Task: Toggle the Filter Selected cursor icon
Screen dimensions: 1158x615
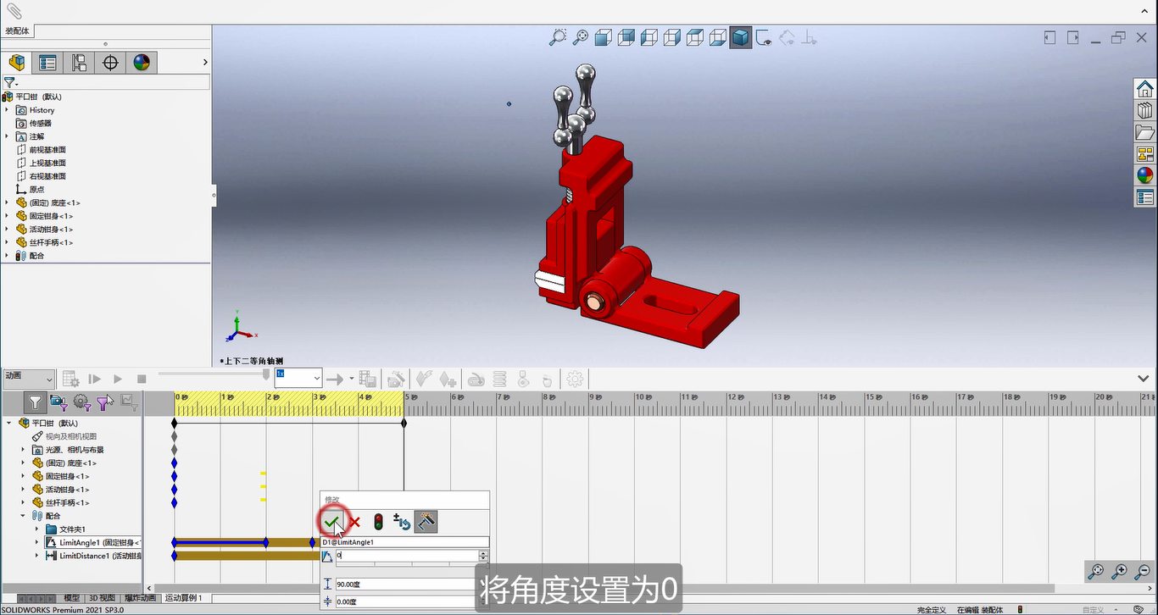Action: pos(105,402)
